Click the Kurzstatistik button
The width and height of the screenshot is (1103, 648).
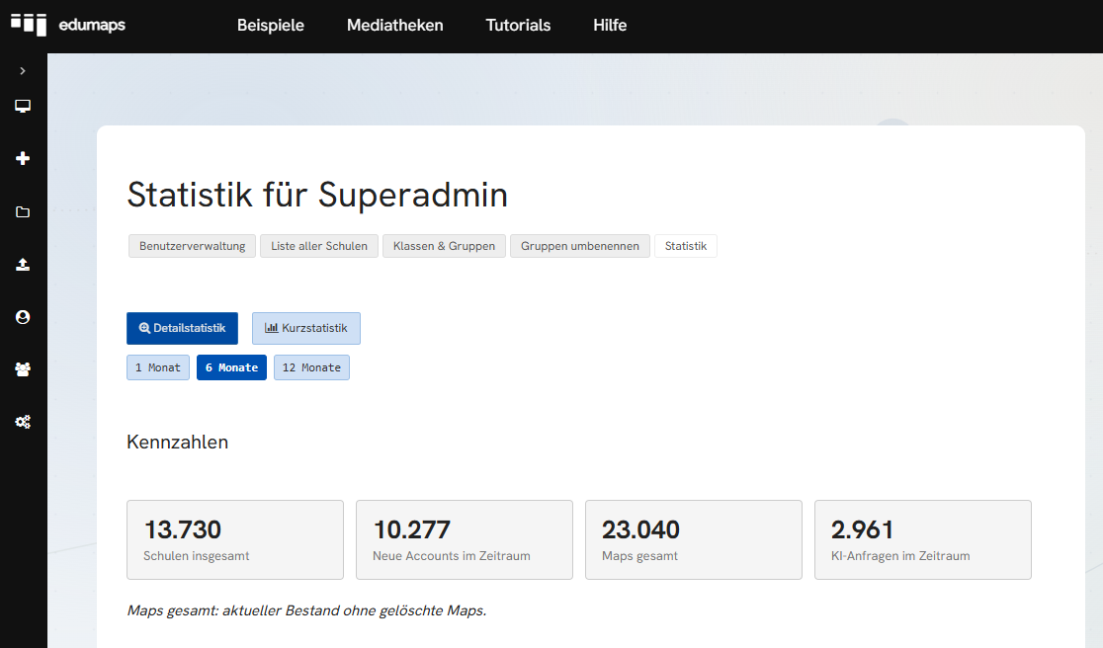click(306, 328)
